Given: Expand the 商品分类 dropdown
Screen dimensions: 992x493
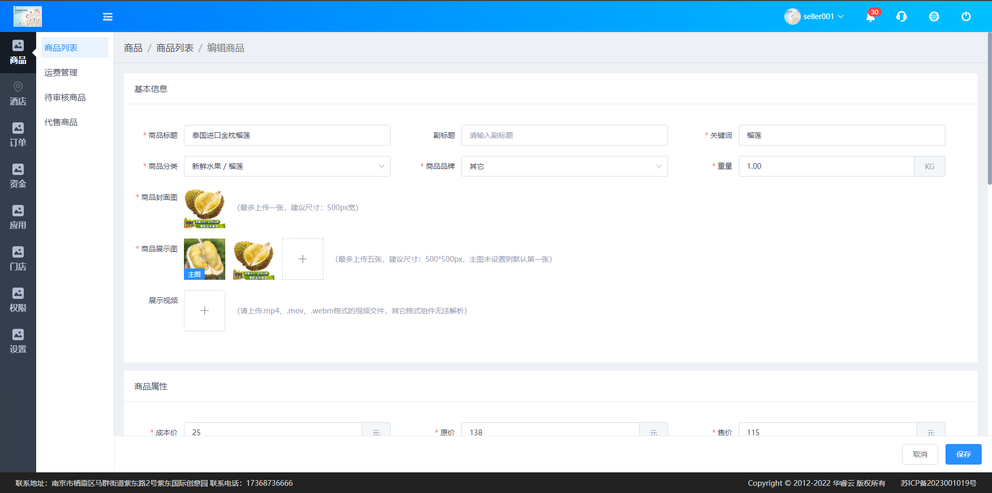Looking at the screenshot, I should [287, 166].
